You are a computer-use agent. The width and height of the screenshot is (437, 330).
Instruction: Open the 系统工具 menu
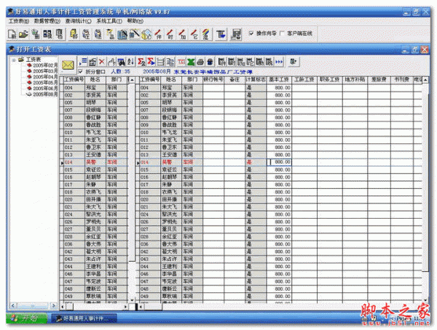[109, 21]
